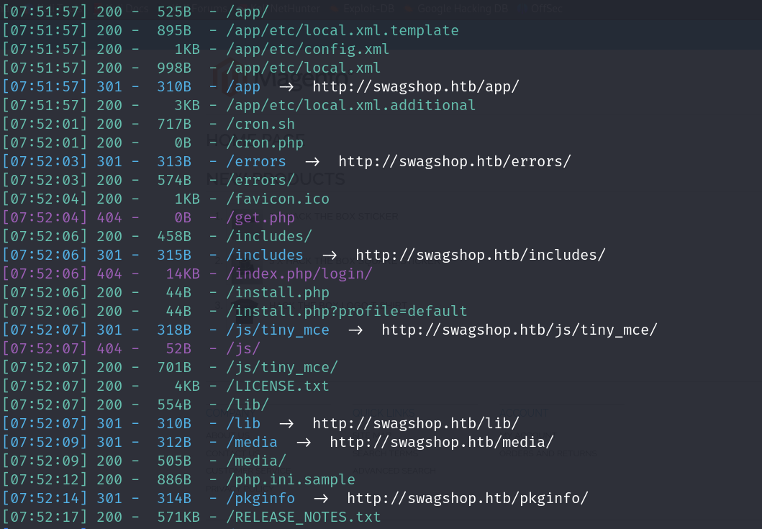Screen dimensions: 762x529
Task: Click the /app/etc/local.xml.template path
Action: 342,30
